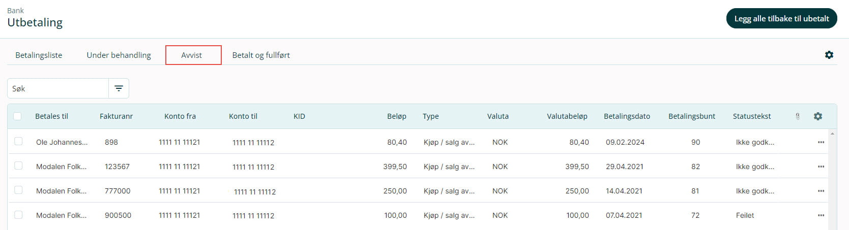
Task: Check the box for invoice 900500 row
Action: tap(18, 215)
